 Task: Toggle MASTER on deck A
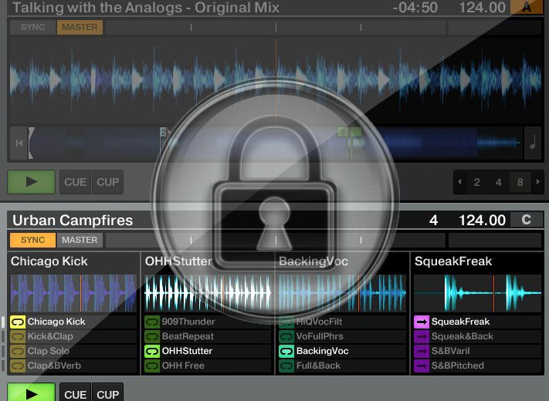[80, 27]
